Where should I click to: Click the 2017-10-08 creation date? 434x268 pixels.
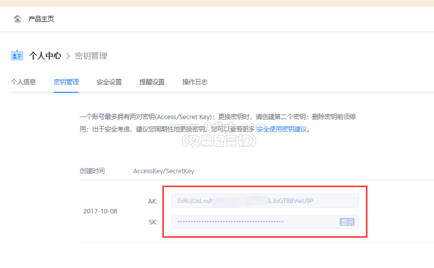click(100, 211)
